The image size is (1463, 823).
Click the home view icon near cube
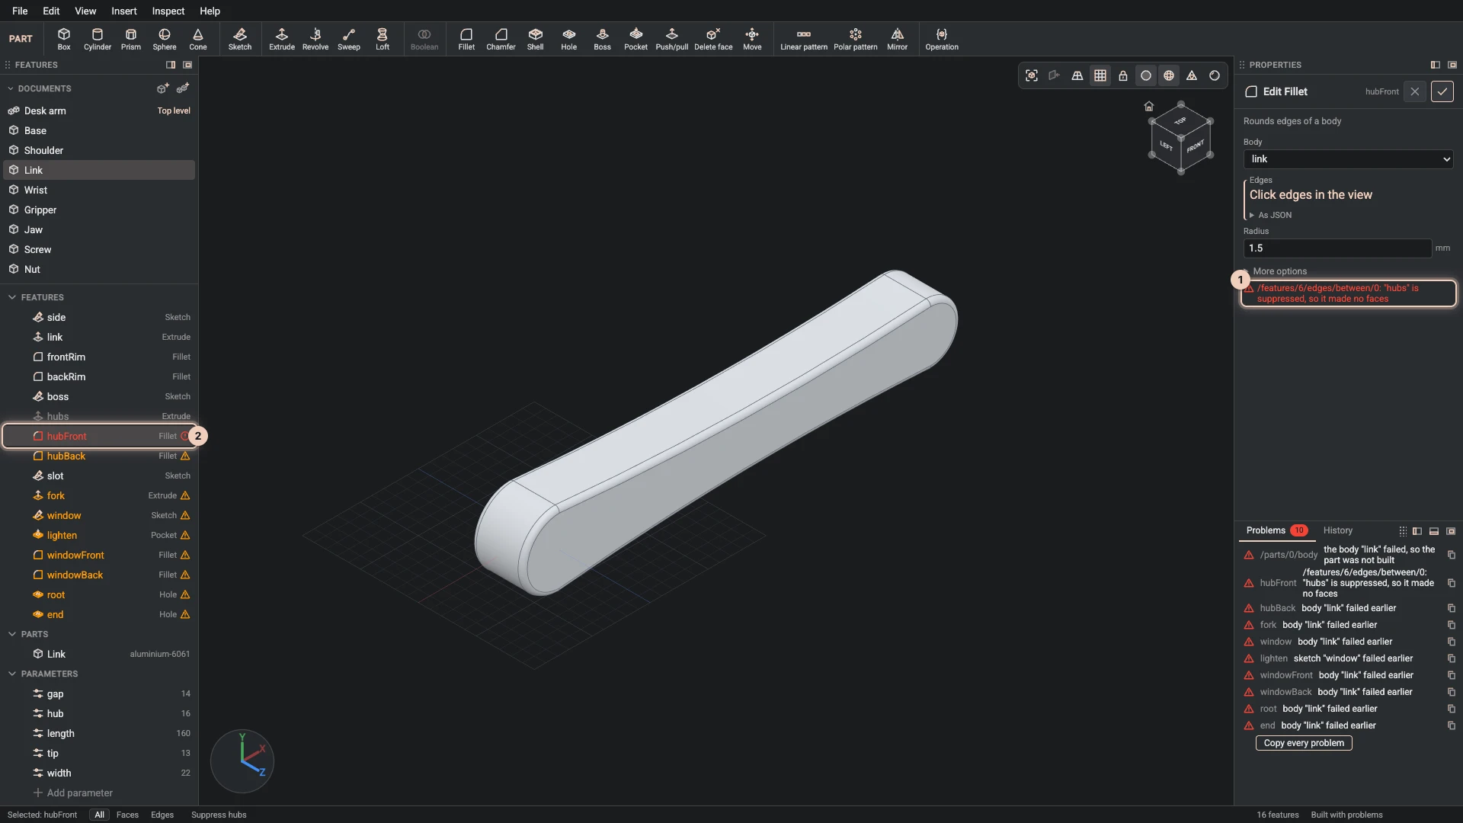(x=1148, y=106)
